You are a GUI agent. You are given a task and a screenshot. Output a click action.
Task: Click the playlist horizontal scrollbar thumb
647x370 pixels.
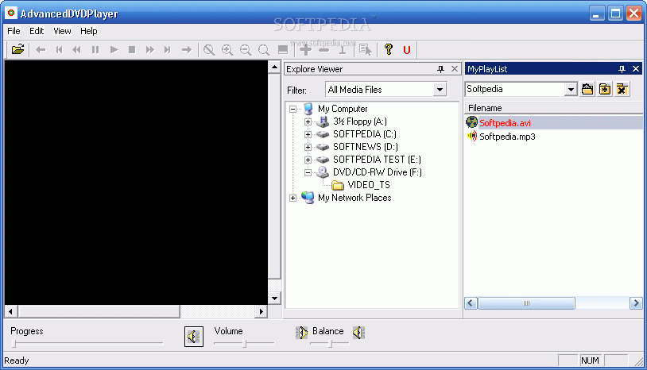(526, 303)
